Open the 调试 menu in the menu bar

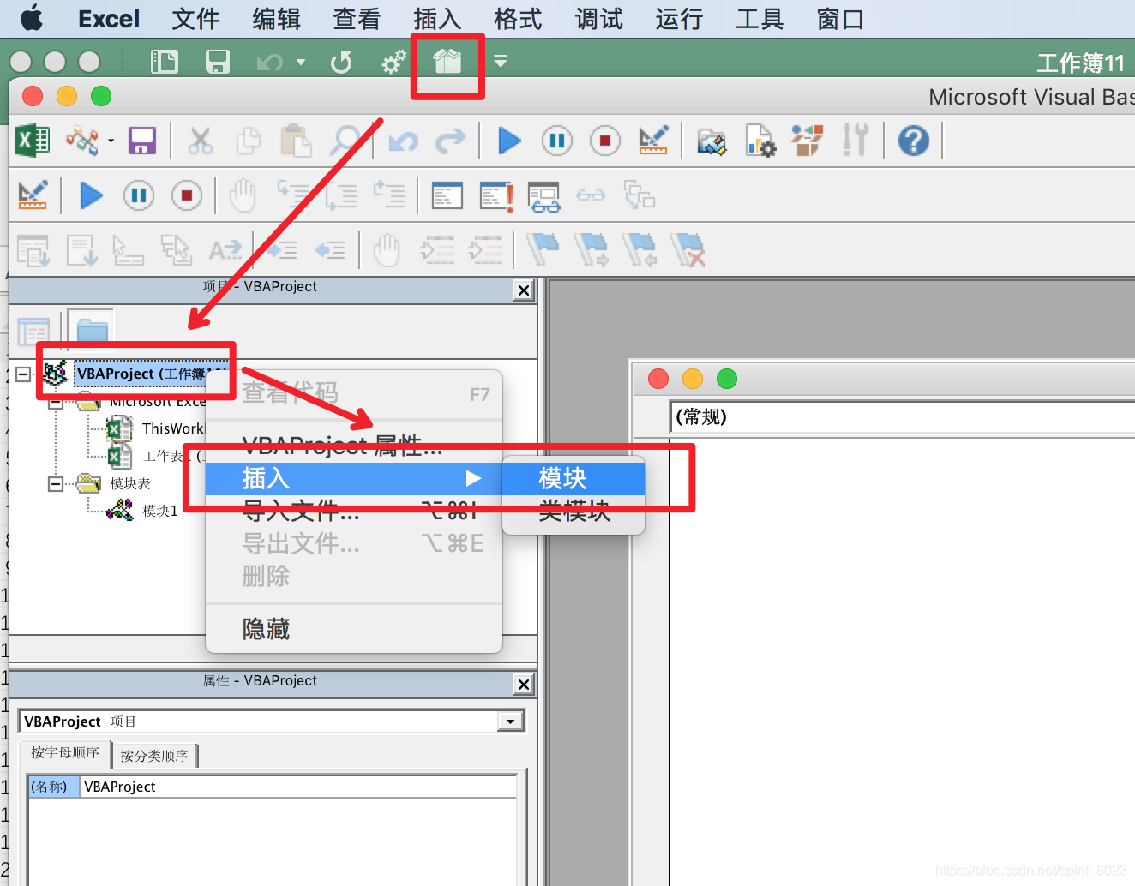(598, 19)
